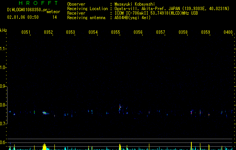Screen dimensions: 236x150
Task: Click the 'Receiving antenna' label
Action: click(86, 18)
